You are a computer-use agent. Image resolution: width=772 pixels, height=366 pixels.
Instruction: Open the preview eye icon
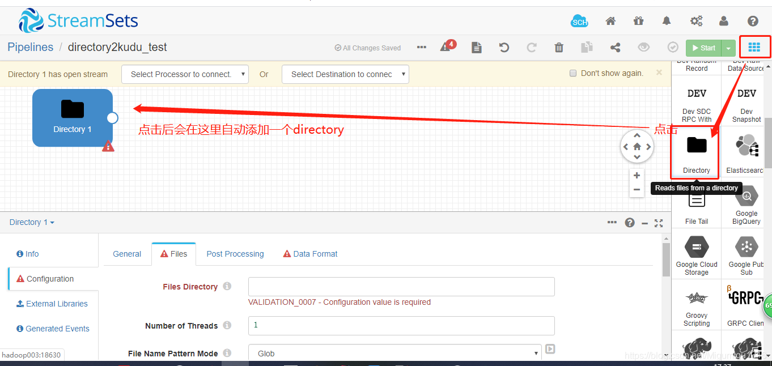pyautogui.click(x=644, y=48)
